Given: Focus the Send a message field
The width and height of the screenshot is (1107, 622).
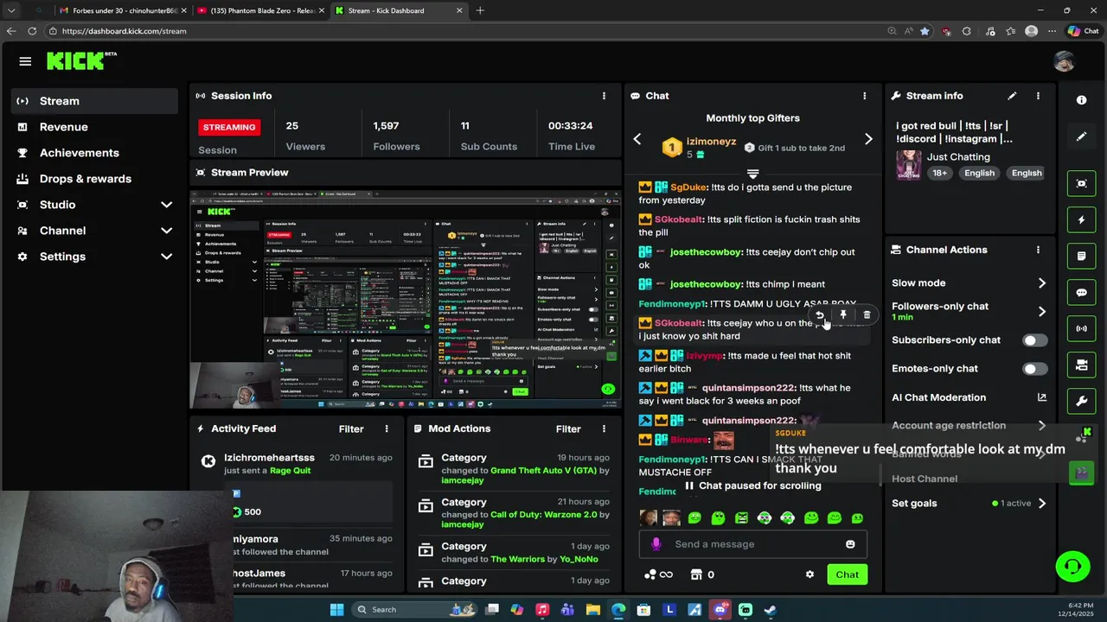Looking at the screenshot, I should coord(752,544).
